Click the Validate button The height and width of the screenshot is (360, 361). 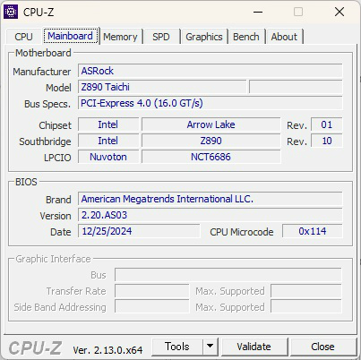click(x=254, y=347)
